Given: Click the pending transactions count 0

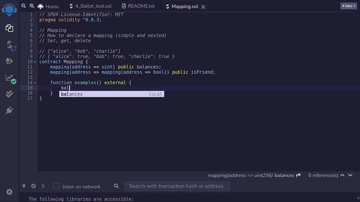Looking at the screenshot, I should coord(43,186).
